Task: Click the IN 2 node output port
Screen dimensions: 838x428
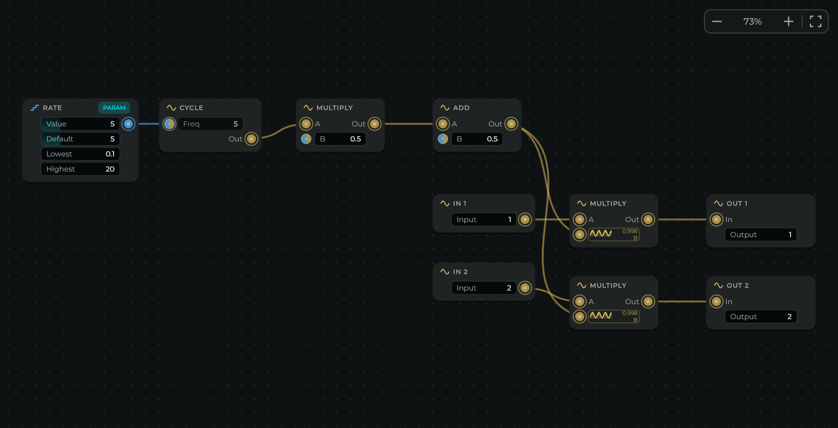Action: [x=525, y=288]
